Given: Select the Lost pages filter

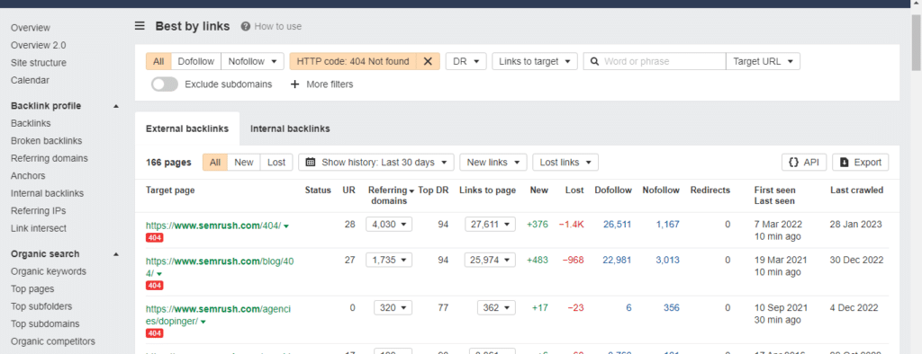Looking at the screenshot, I should [x=276, y=163].
